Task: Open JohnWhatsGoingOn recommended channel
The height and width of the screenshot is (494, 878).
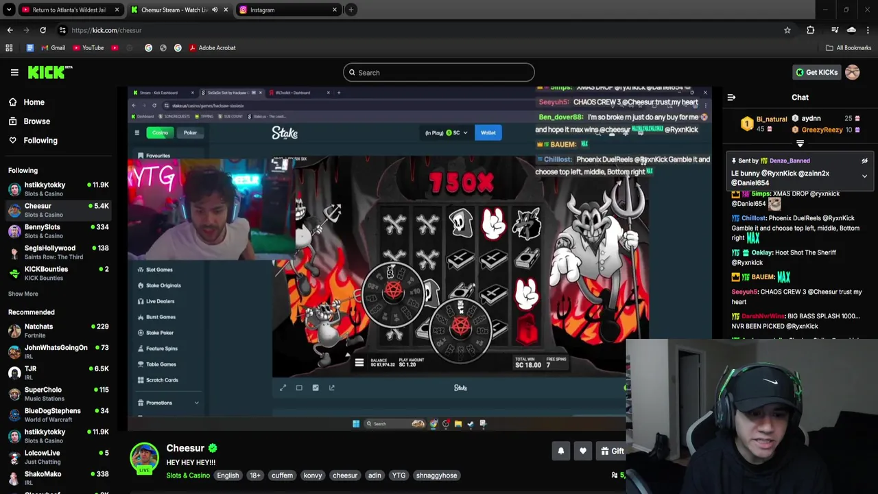Action: tap(59, 351)
